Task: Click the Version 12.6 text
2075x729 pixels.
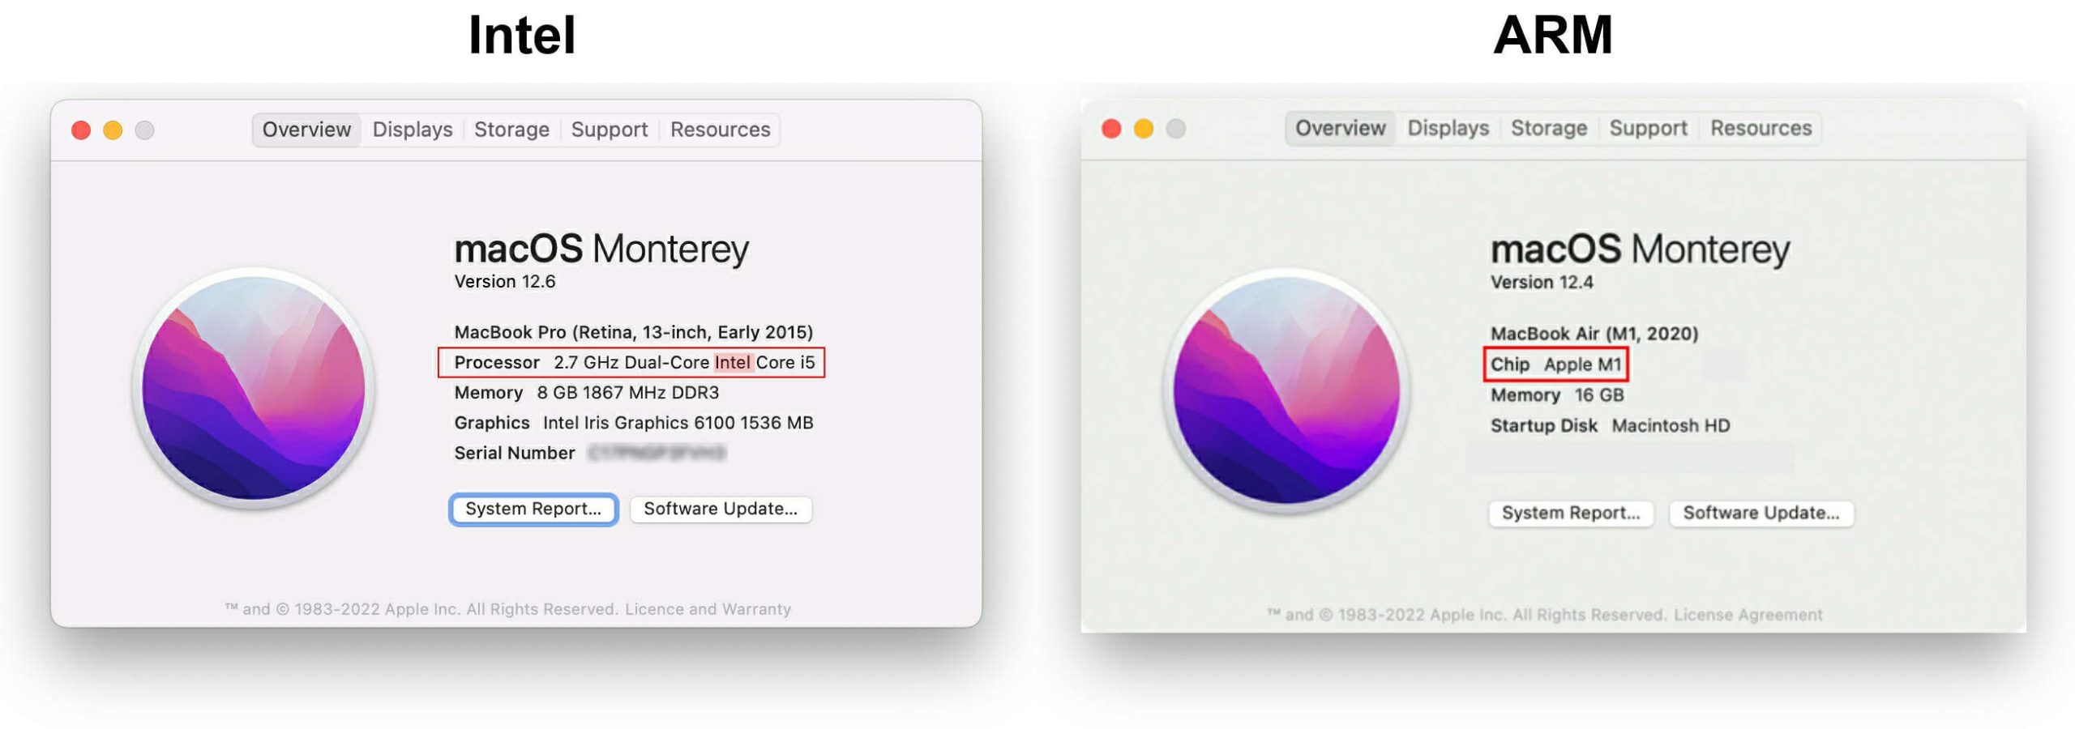Action: [x=504, y=282]
